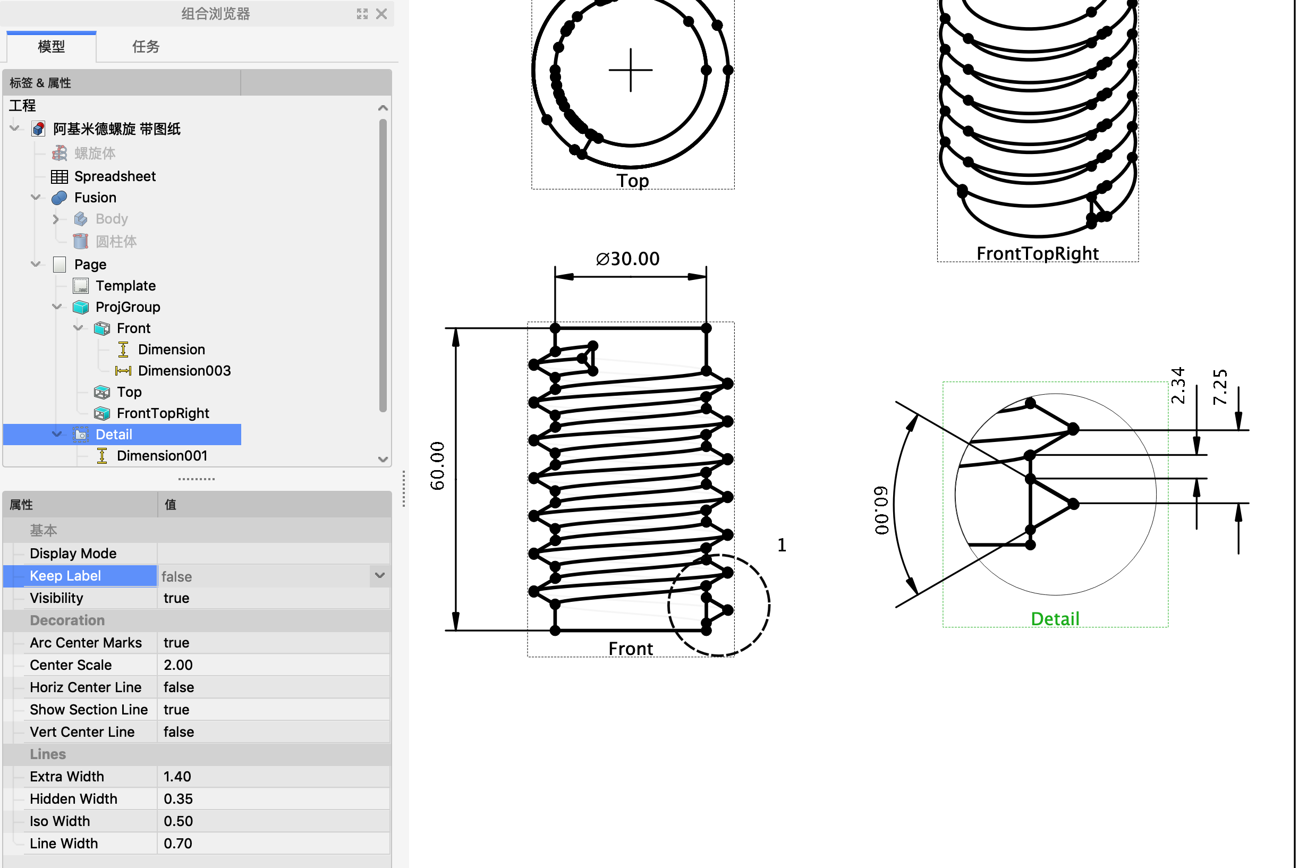Expand the Body tree node
The width and height of the screenshot is (1307, 868).
[56, 219]
